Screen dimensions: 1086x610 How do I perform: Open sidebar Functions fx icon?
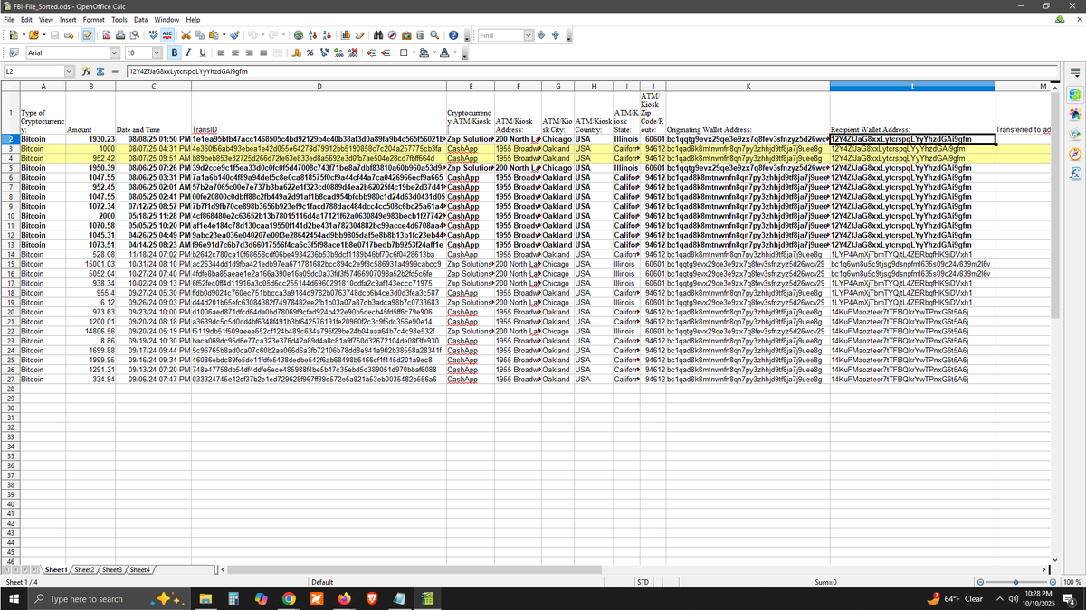[x=1075, y=174]
